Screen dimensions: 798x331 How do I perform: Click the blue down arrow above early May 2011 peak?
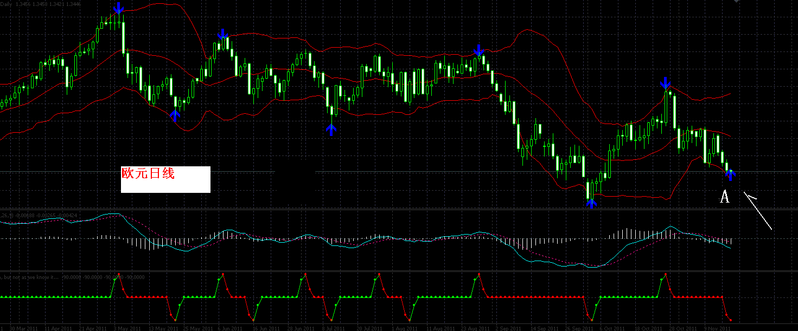pyautogui.click(x=119, y=8)
